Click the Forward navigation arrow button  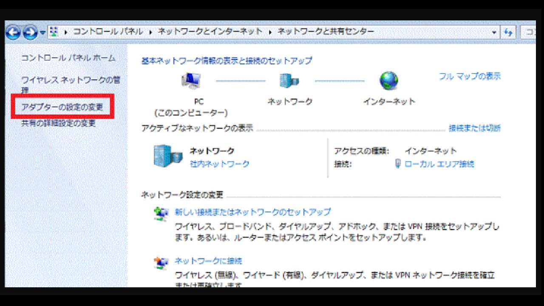coord(30,32)
